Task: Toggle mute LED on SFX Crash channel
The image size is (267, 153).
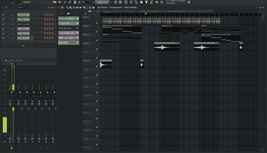Action: pyautogui.click(x=3, y=20)
